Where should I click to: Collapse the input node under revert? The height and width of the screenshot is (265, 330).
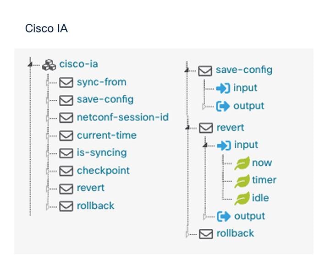pos(205,145)
